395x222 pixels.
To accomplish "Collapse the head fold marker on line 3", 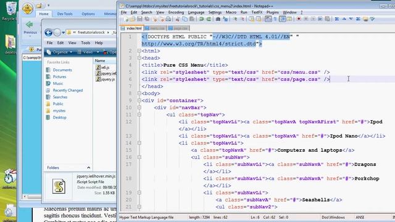I will tap(139, 58).
